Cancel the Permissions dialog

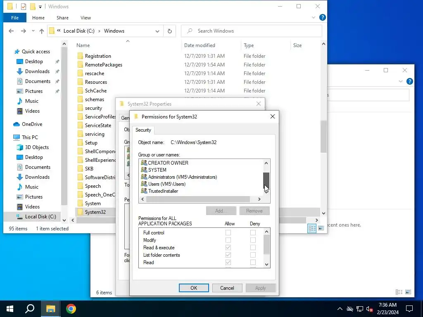pos(227,288)
